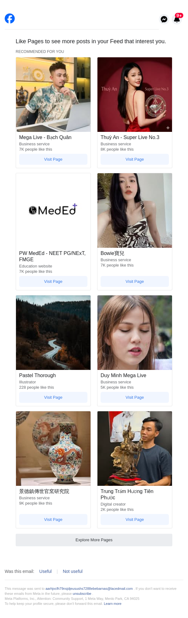The image size is (188, 618).
Task: Click the unsubscribe link
Action: (x=82, y=594)
